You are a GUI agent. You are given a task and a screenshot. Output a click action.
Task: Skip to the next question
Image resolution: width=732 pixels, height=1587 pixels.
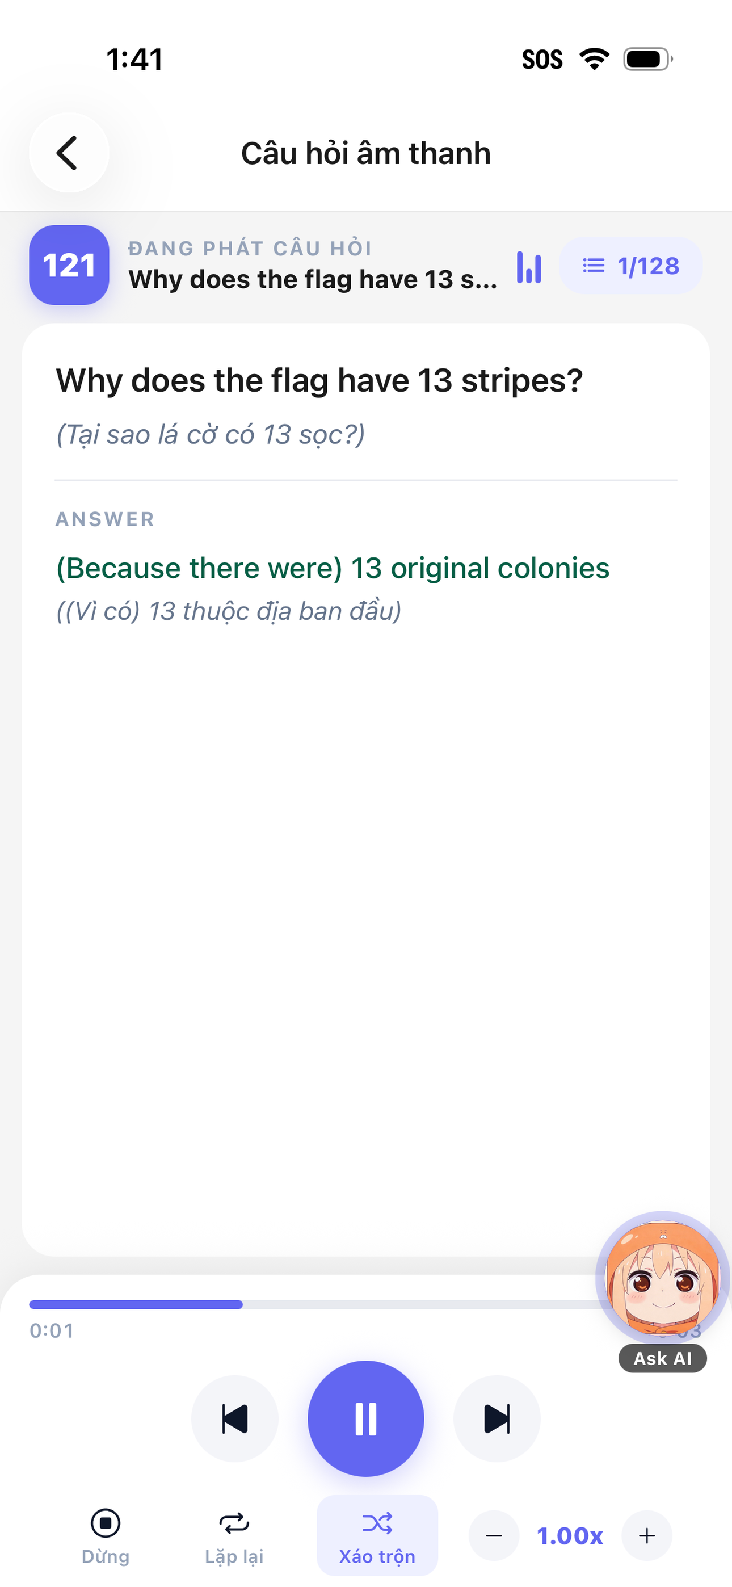[497, 1419]
